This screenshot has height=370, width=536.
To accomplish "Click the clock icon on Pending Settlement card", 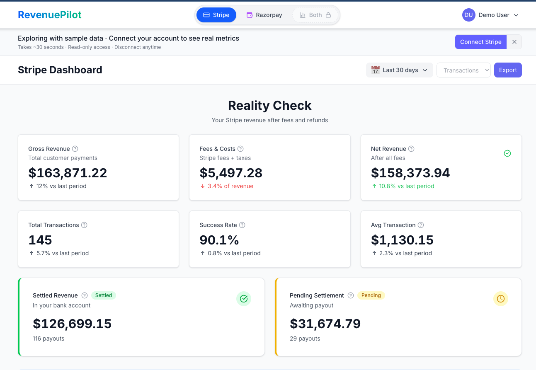I will 501,299.
